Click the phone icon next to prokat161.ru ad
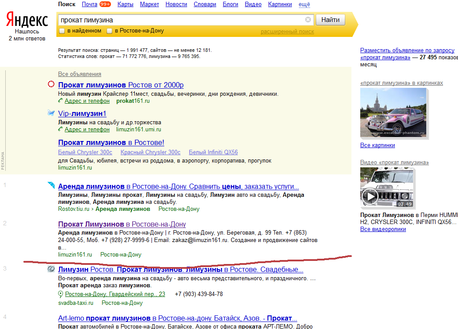The width and height of the screenshot is (458, 329). tap(60, 101)
